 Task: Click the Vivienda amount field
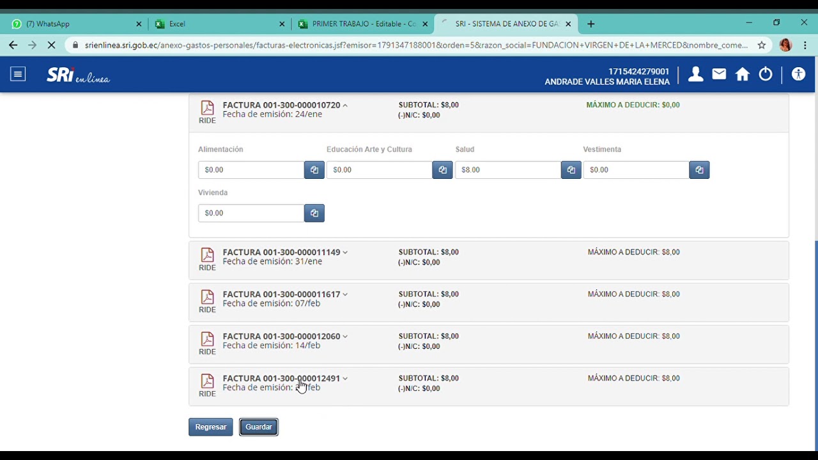click(251, 213)
